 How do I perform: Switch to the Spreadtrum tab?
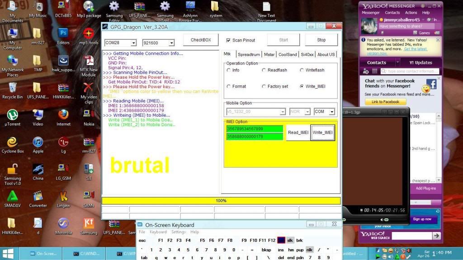pyautogui.click(x=249, y=55)
